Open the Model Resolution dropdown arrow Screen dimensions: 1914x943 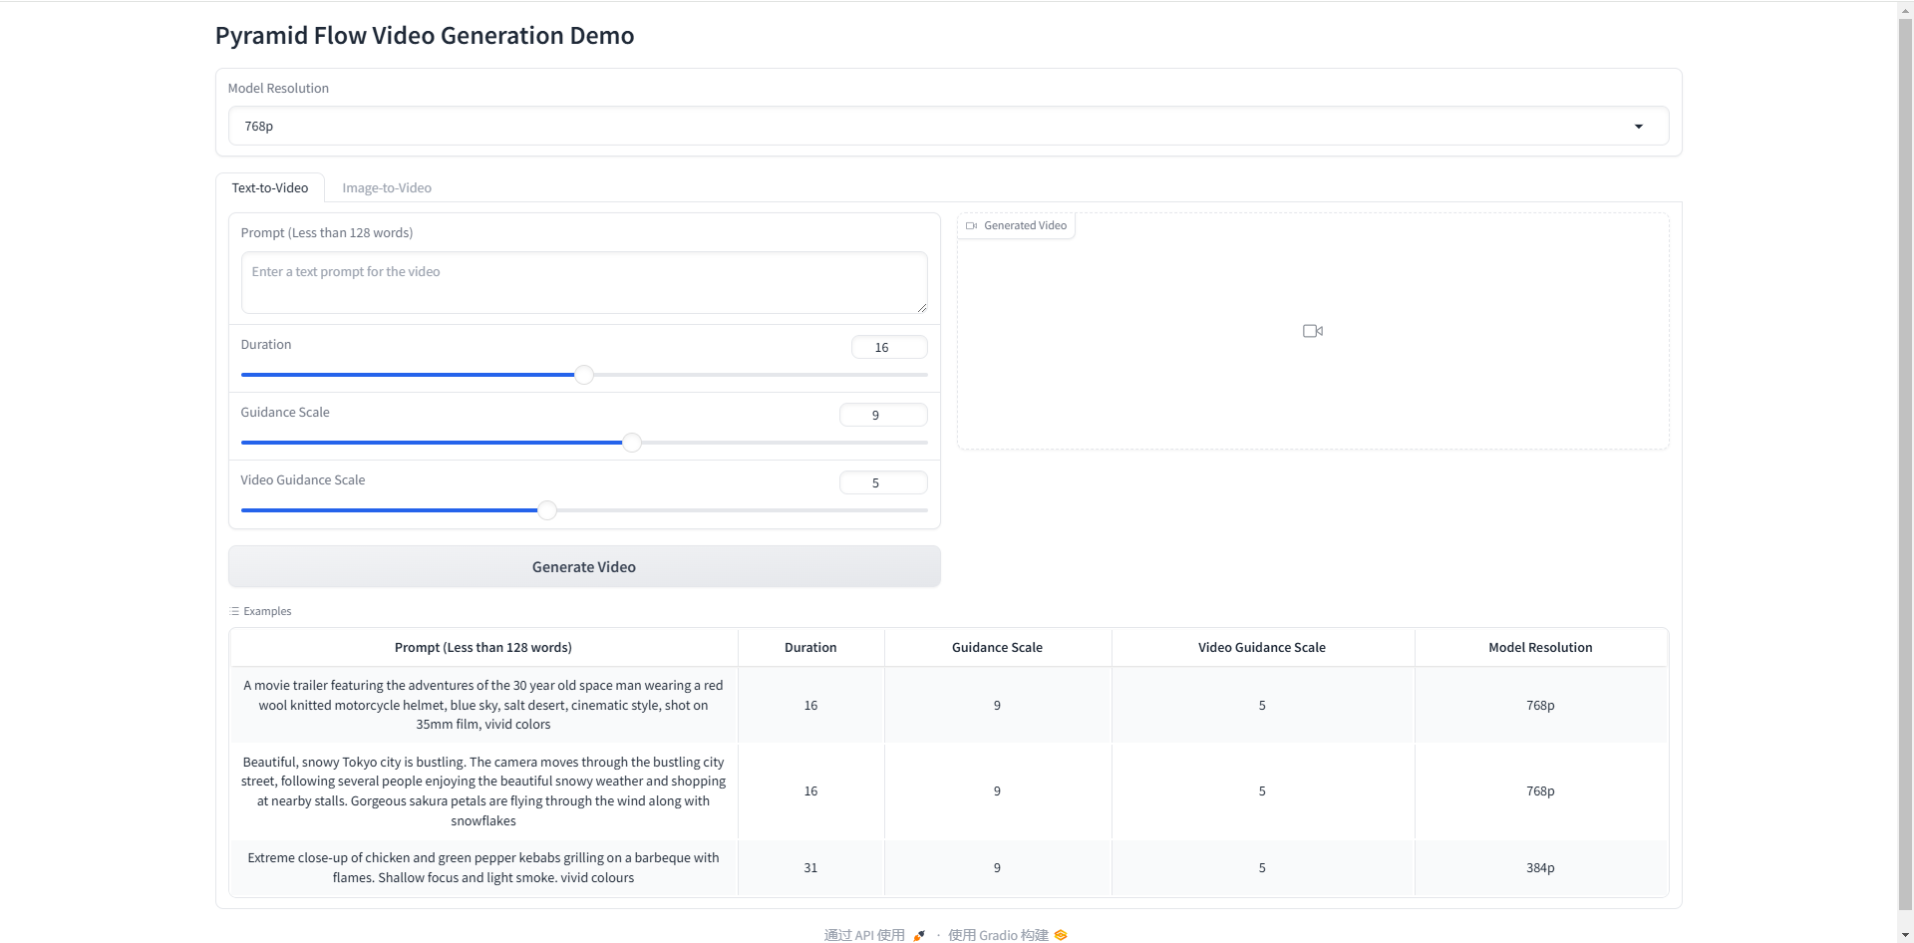tap(1638, 127)
